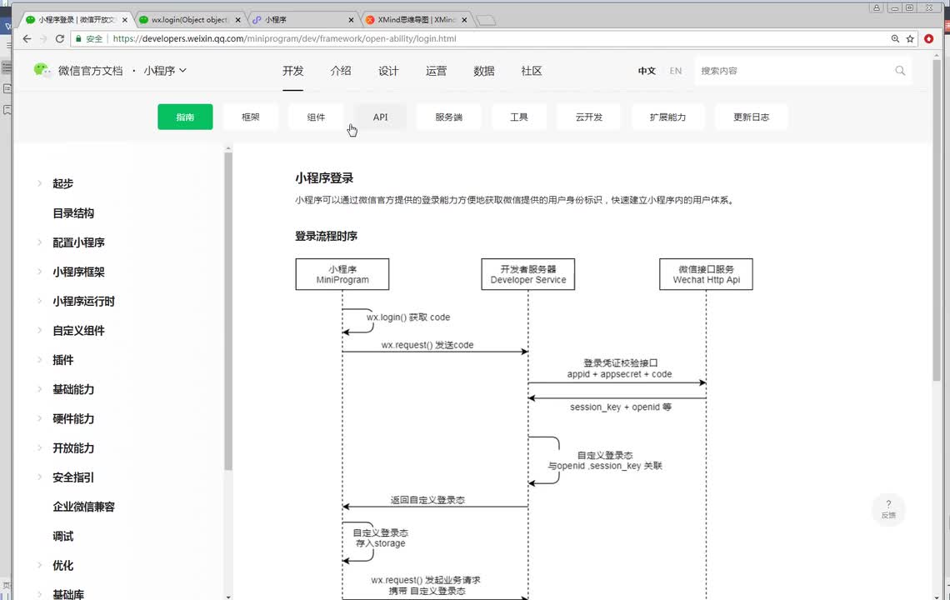Click the secure padlock icon

point(78,38)
